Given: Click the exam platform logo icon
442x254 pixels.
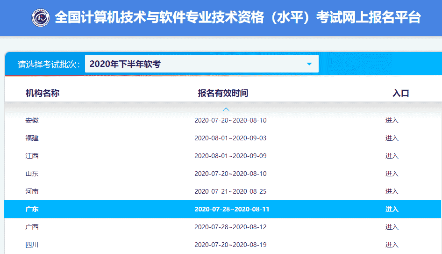Looking at the screenshot, I should point(41,18).
